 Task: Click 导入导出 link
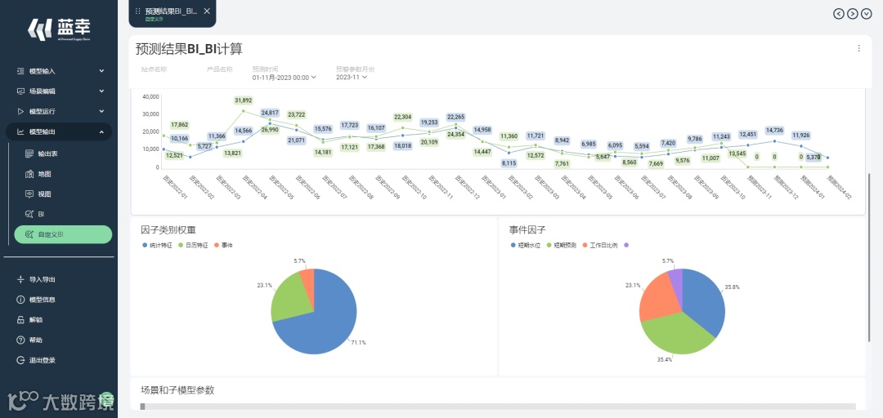pyautogui.click(x=43, y=279)
